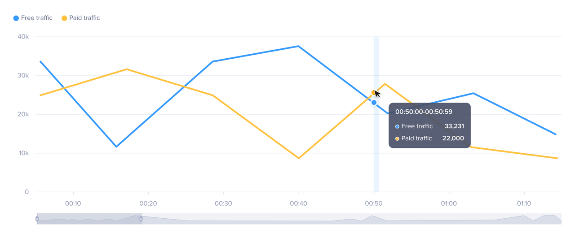The height and width of the screenshot is (242, 575).
Task: Click the 00:10 x-axis label
Action: (x=73, y=203)
